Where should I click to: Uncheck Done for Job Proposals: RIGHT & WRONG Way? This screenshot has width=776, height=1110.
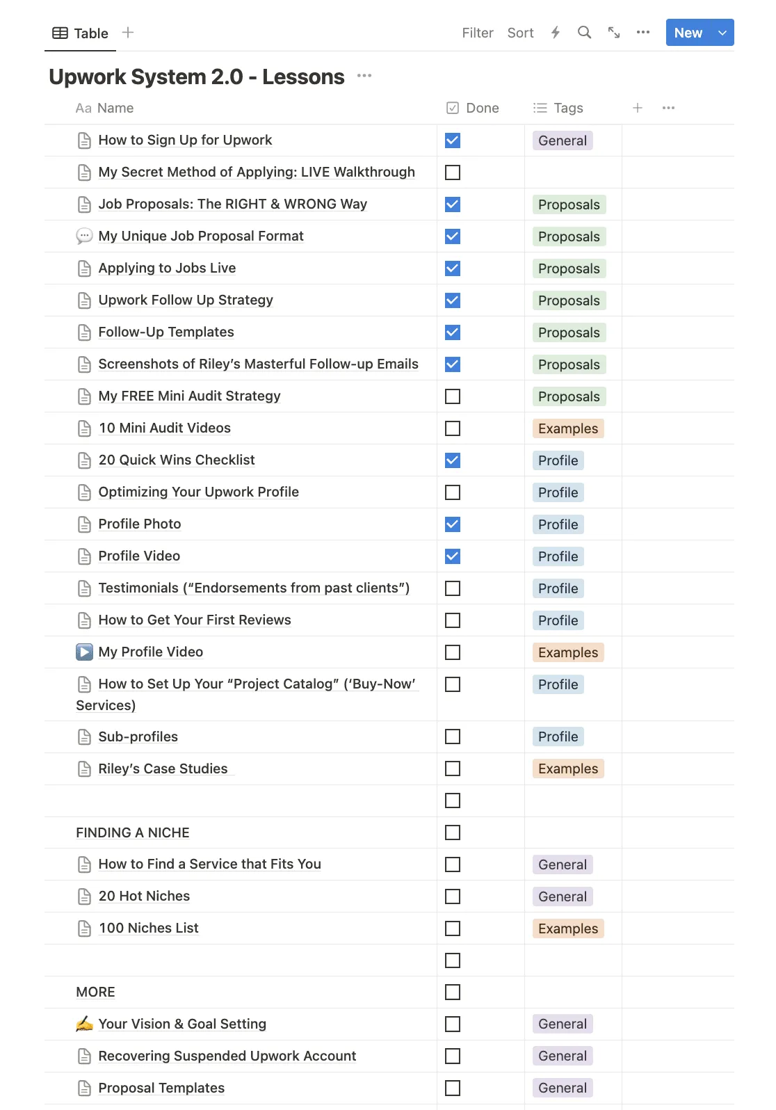[453, 204]
